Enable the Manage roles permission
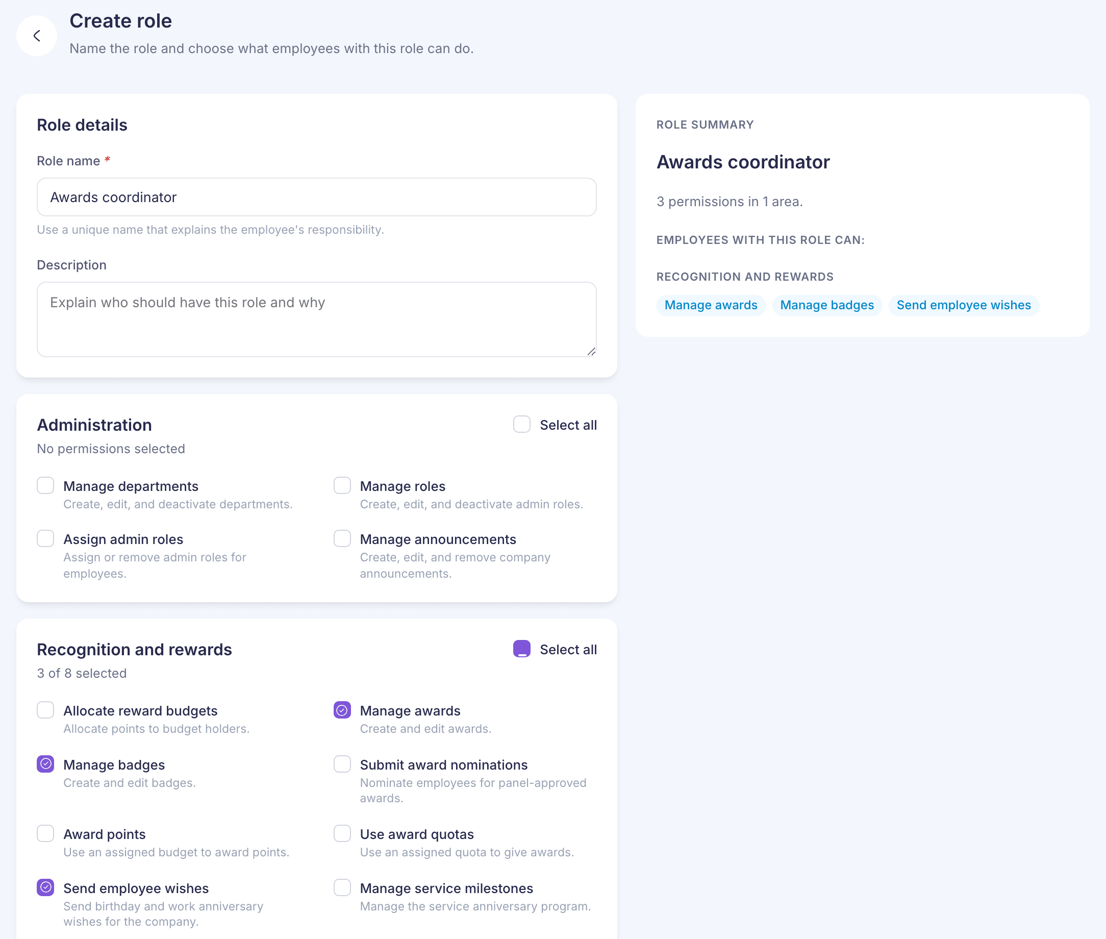 click(x=342, y=485)
